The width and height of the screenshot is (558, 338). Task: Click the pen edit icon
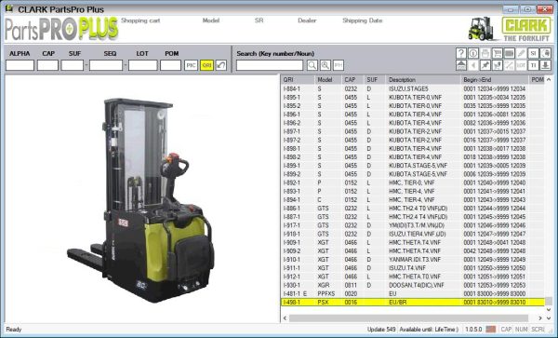522,53
